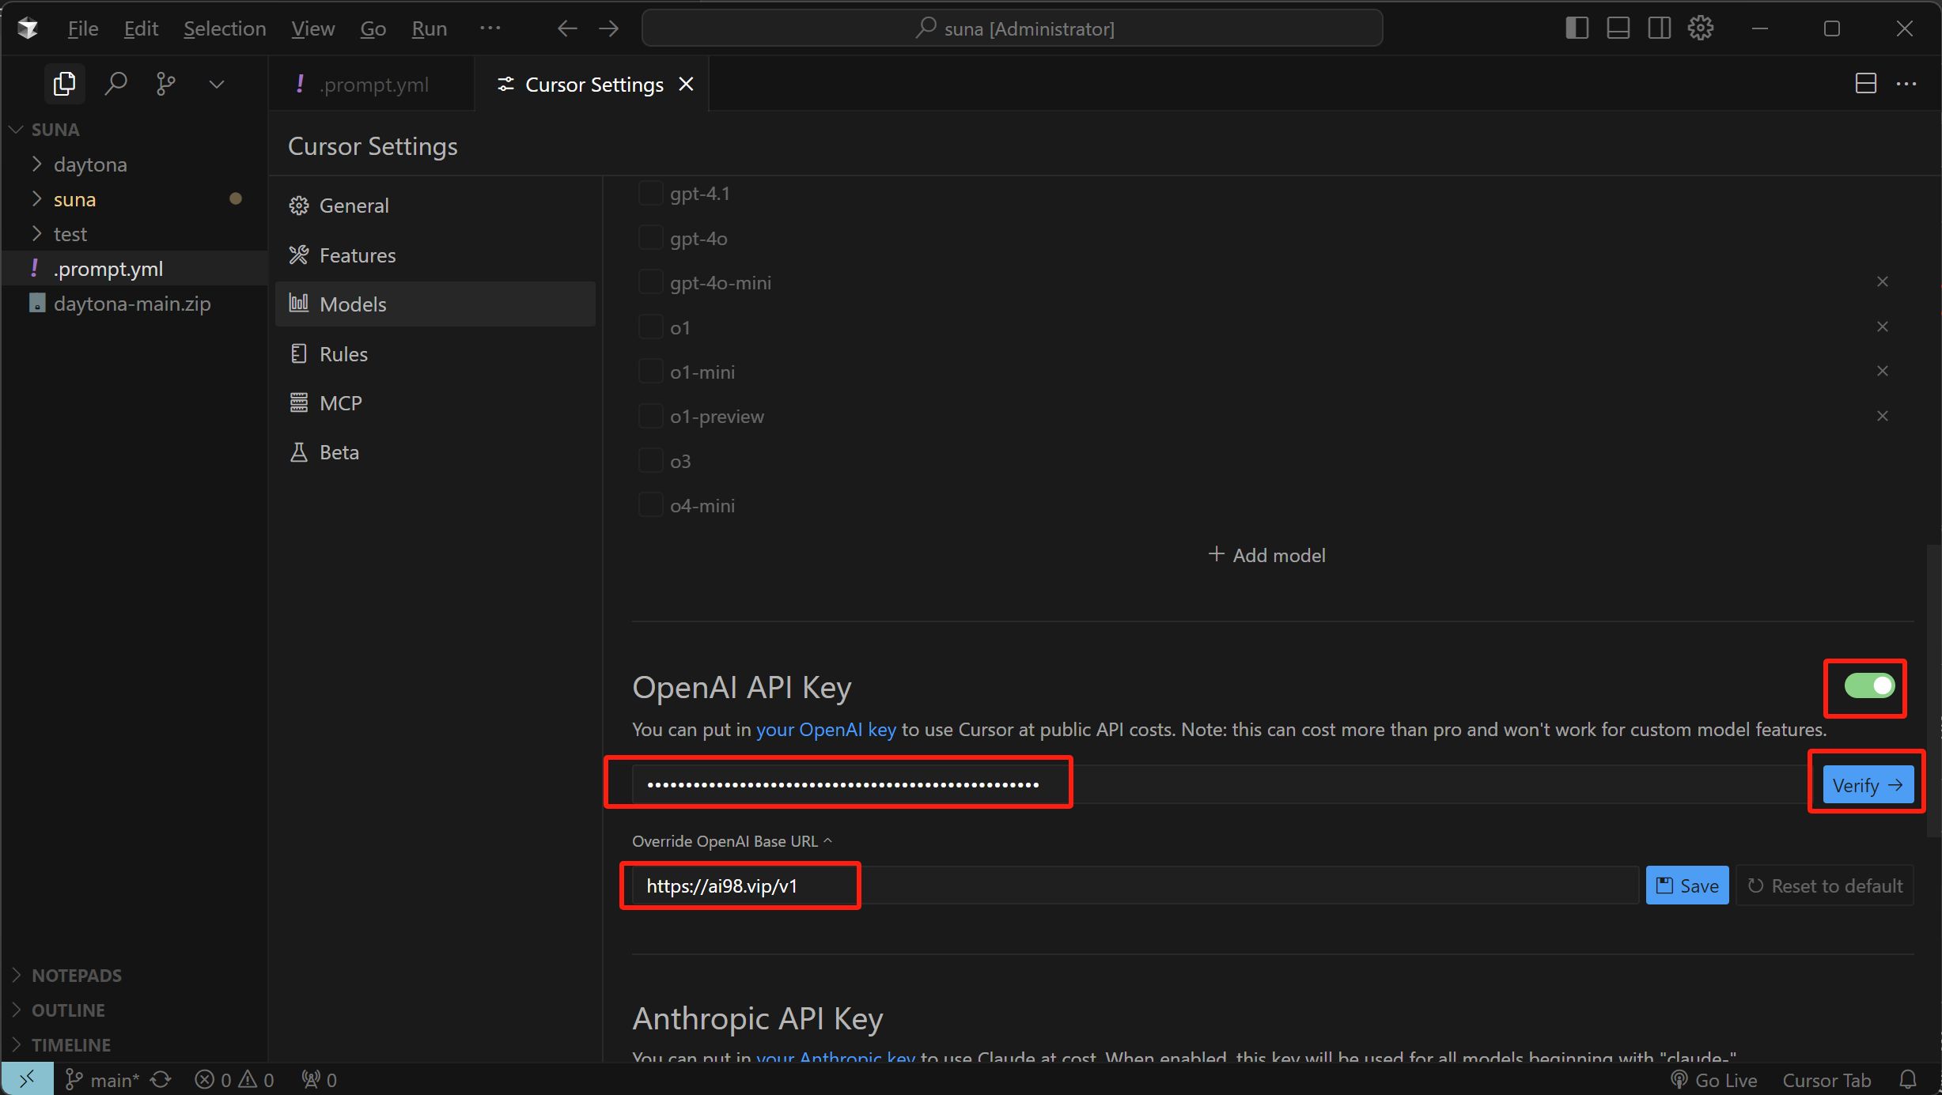
Task: Collapse Override OpenAI Base URL section
Action: pyautogui.click(x=732, y=840)
